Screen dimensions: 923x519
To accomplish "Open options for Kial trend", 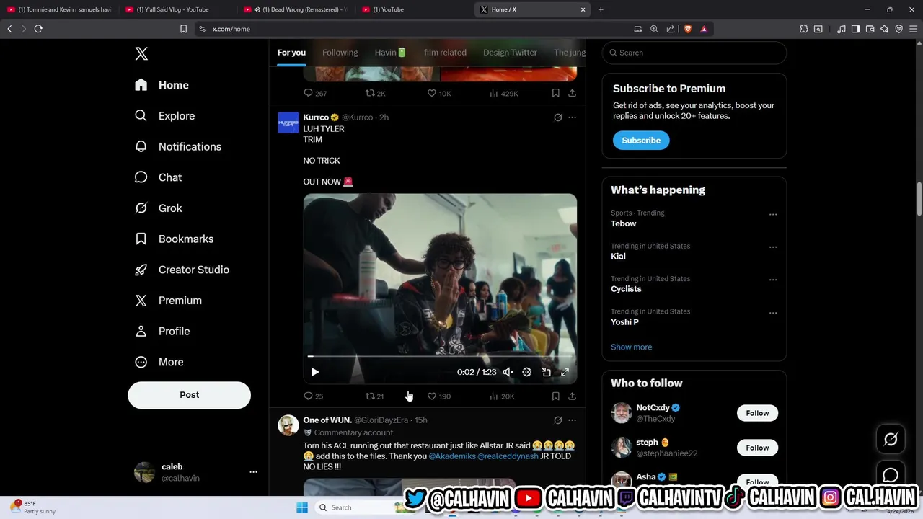I will (x=773, y=247).
